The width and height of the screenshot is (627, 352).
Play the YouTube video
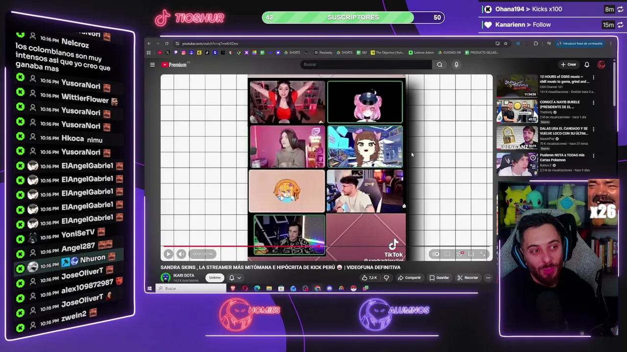point(168,254)
